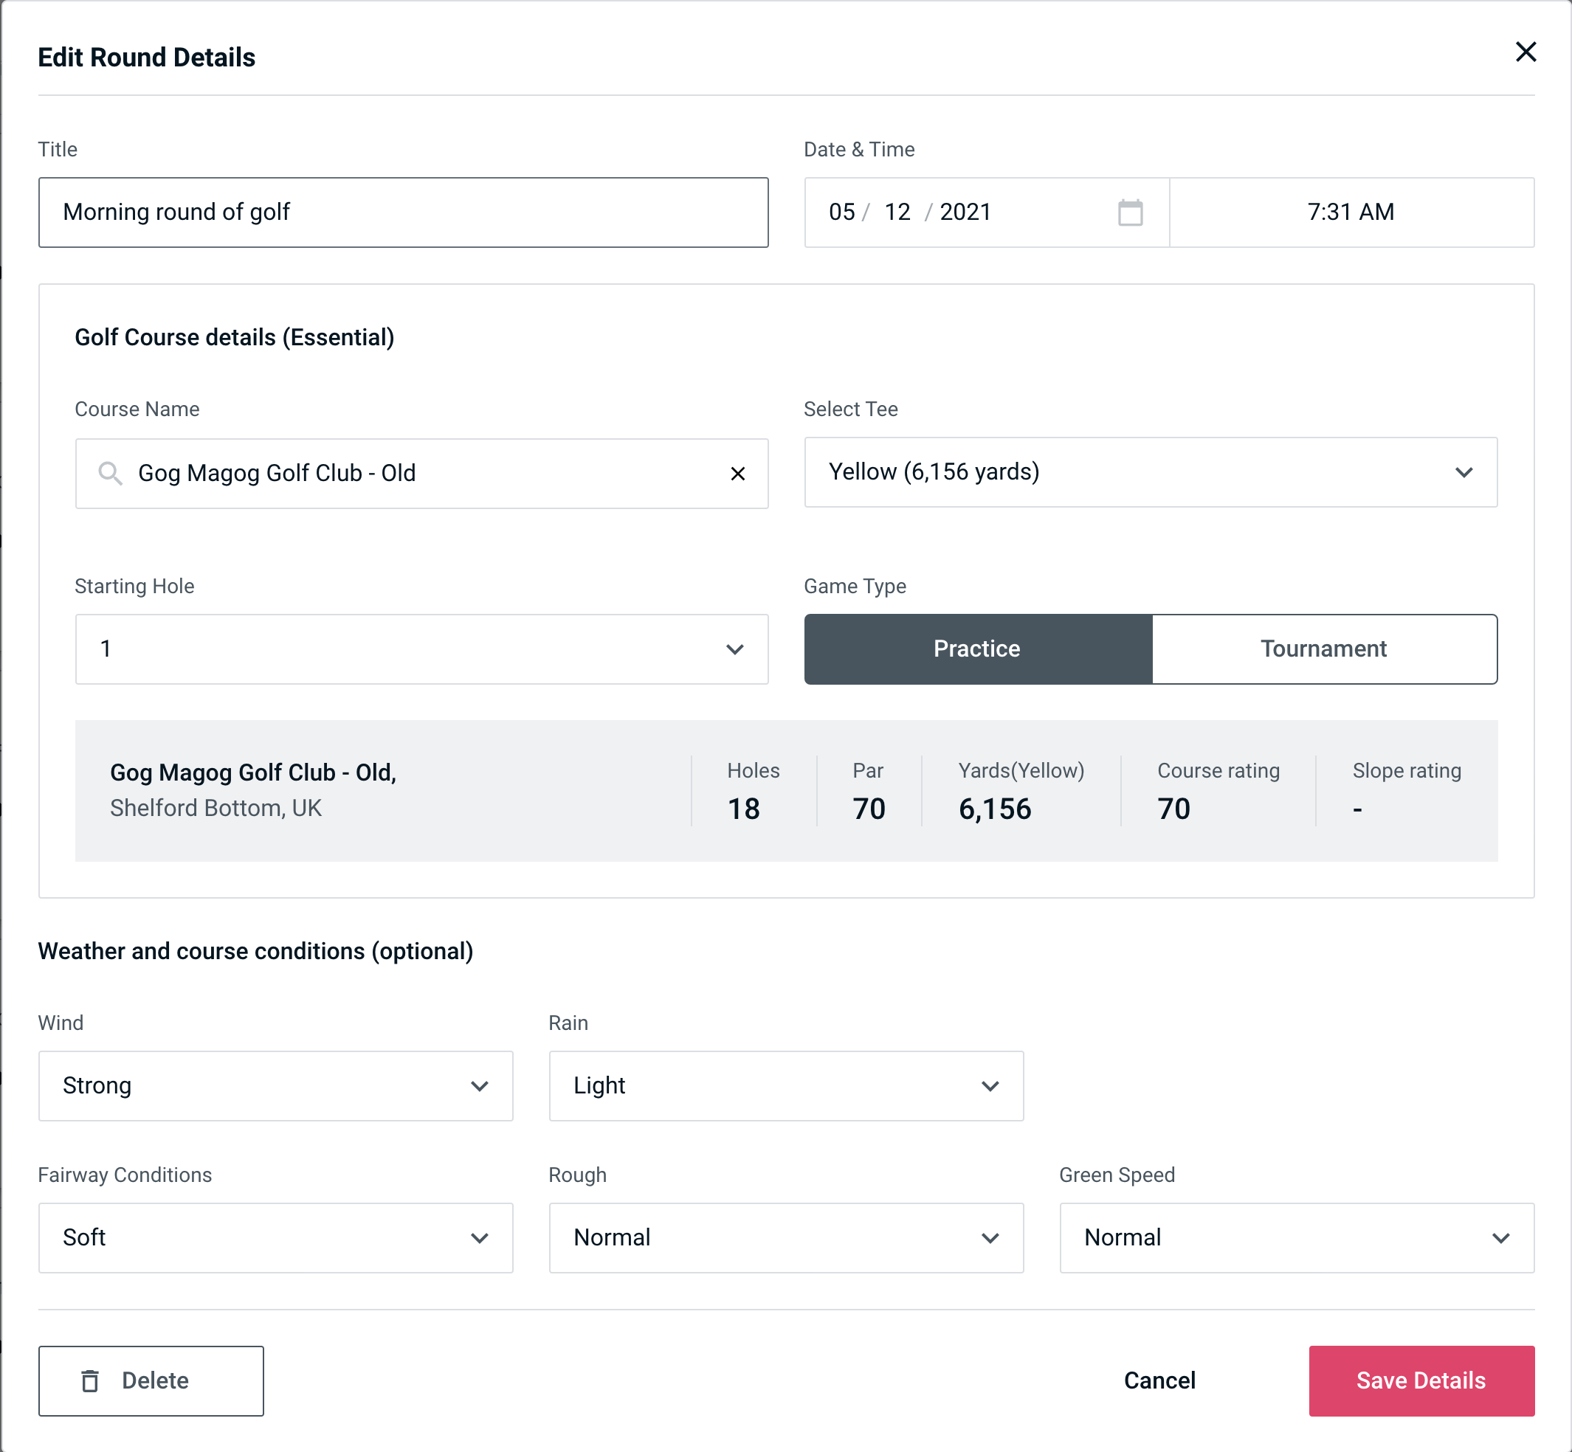Open the Fairway Conditions dropdown
Viewport: 1572px width, 1452px height.
[275, 1237]
